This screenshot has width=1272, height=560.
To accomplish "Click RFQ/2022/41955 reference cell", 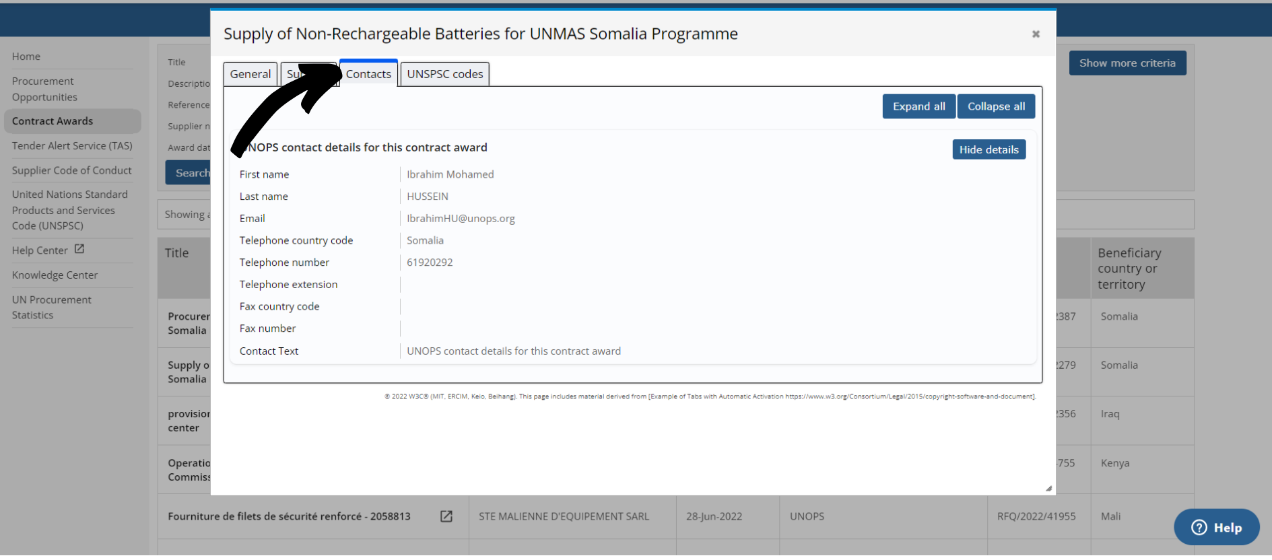I will pos(1036,516).
